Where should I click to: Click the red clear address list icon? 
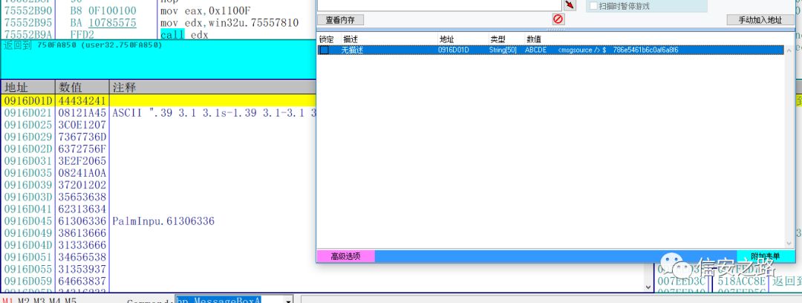pos(558,19)
